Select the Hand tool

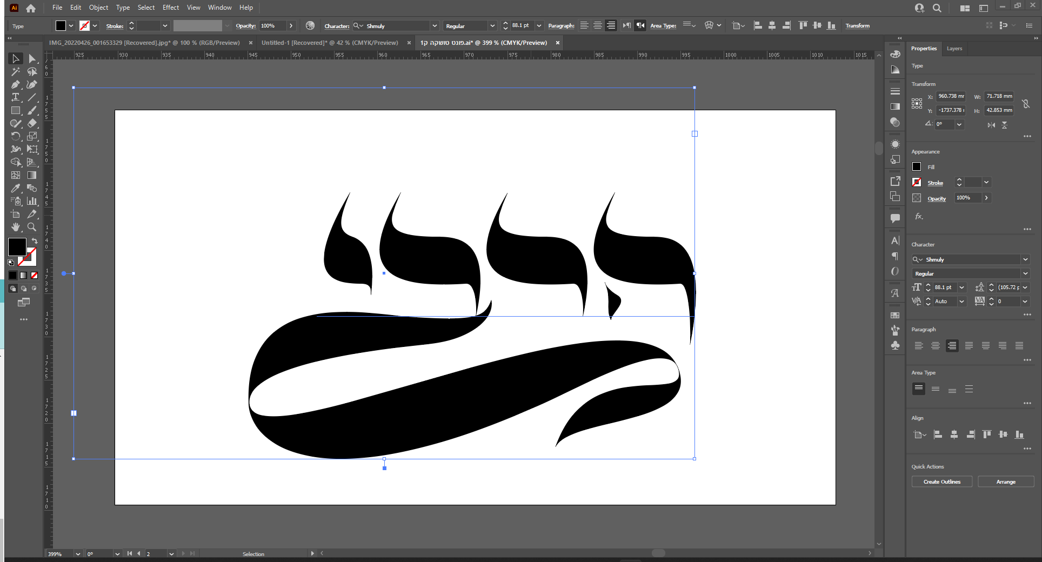coord(16,227)
